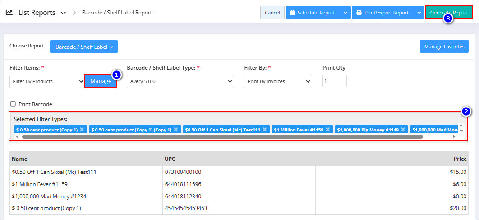This screenshot has height=220, width=479.
Task: Select '$1,000,000 Mad Money #1234' table row name
Action: 49,196
